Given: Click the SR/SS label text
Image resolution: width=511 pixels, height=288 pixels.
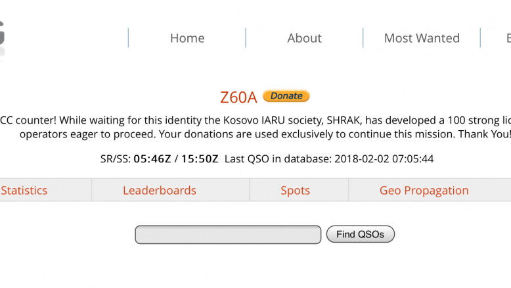Looking at the screenshot, I should click(116, 159).
